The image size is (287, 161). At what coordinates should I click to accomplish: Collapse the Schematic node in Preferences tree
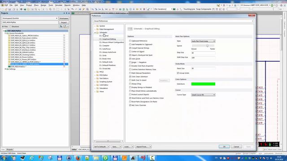95,33
